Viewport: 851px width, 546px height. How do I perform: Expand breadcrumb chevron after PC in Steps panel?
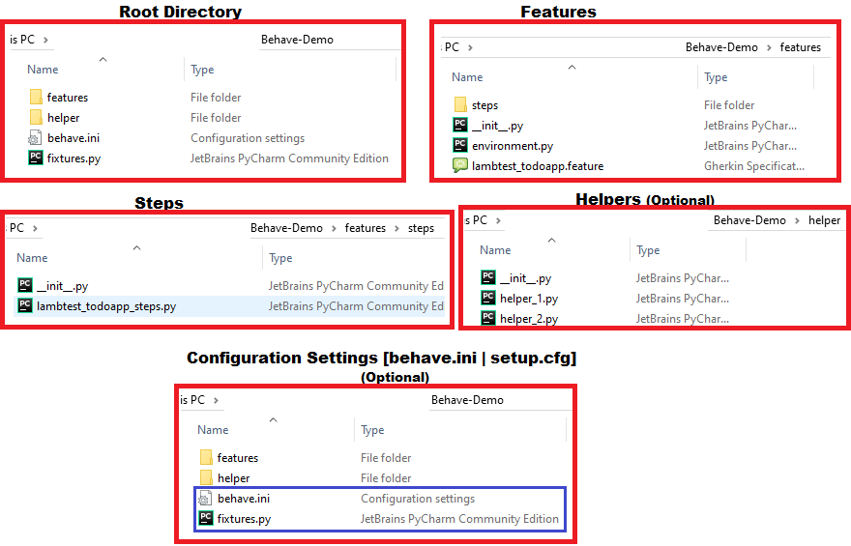35,228
